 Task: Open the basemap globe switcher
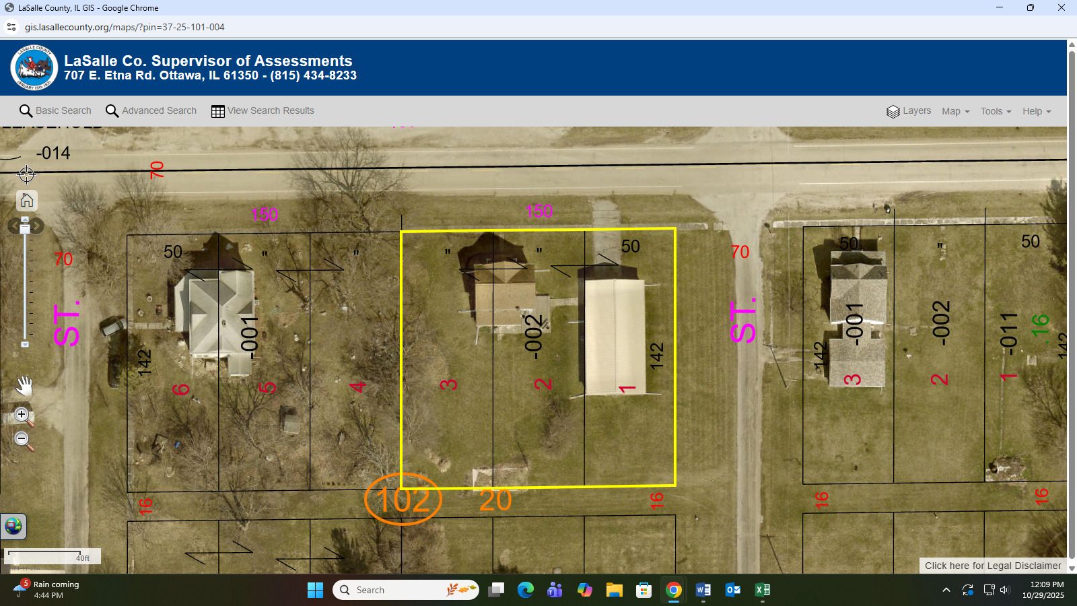point(13,527)
